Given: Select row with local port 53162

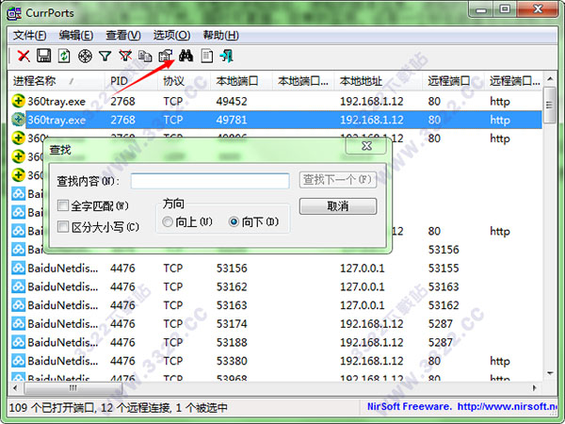Looking at the screenshot, I should (x=276, y=286).
